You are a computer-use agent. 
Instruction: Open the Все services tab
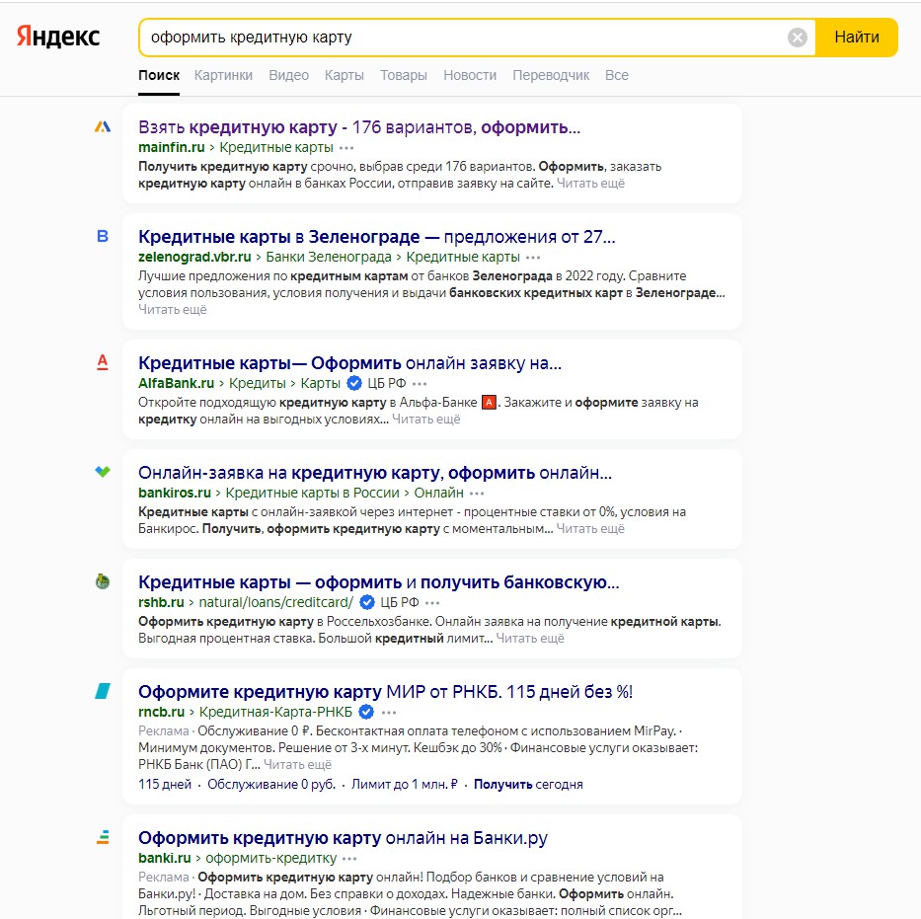pyautogui.click(x=617, y=75)
